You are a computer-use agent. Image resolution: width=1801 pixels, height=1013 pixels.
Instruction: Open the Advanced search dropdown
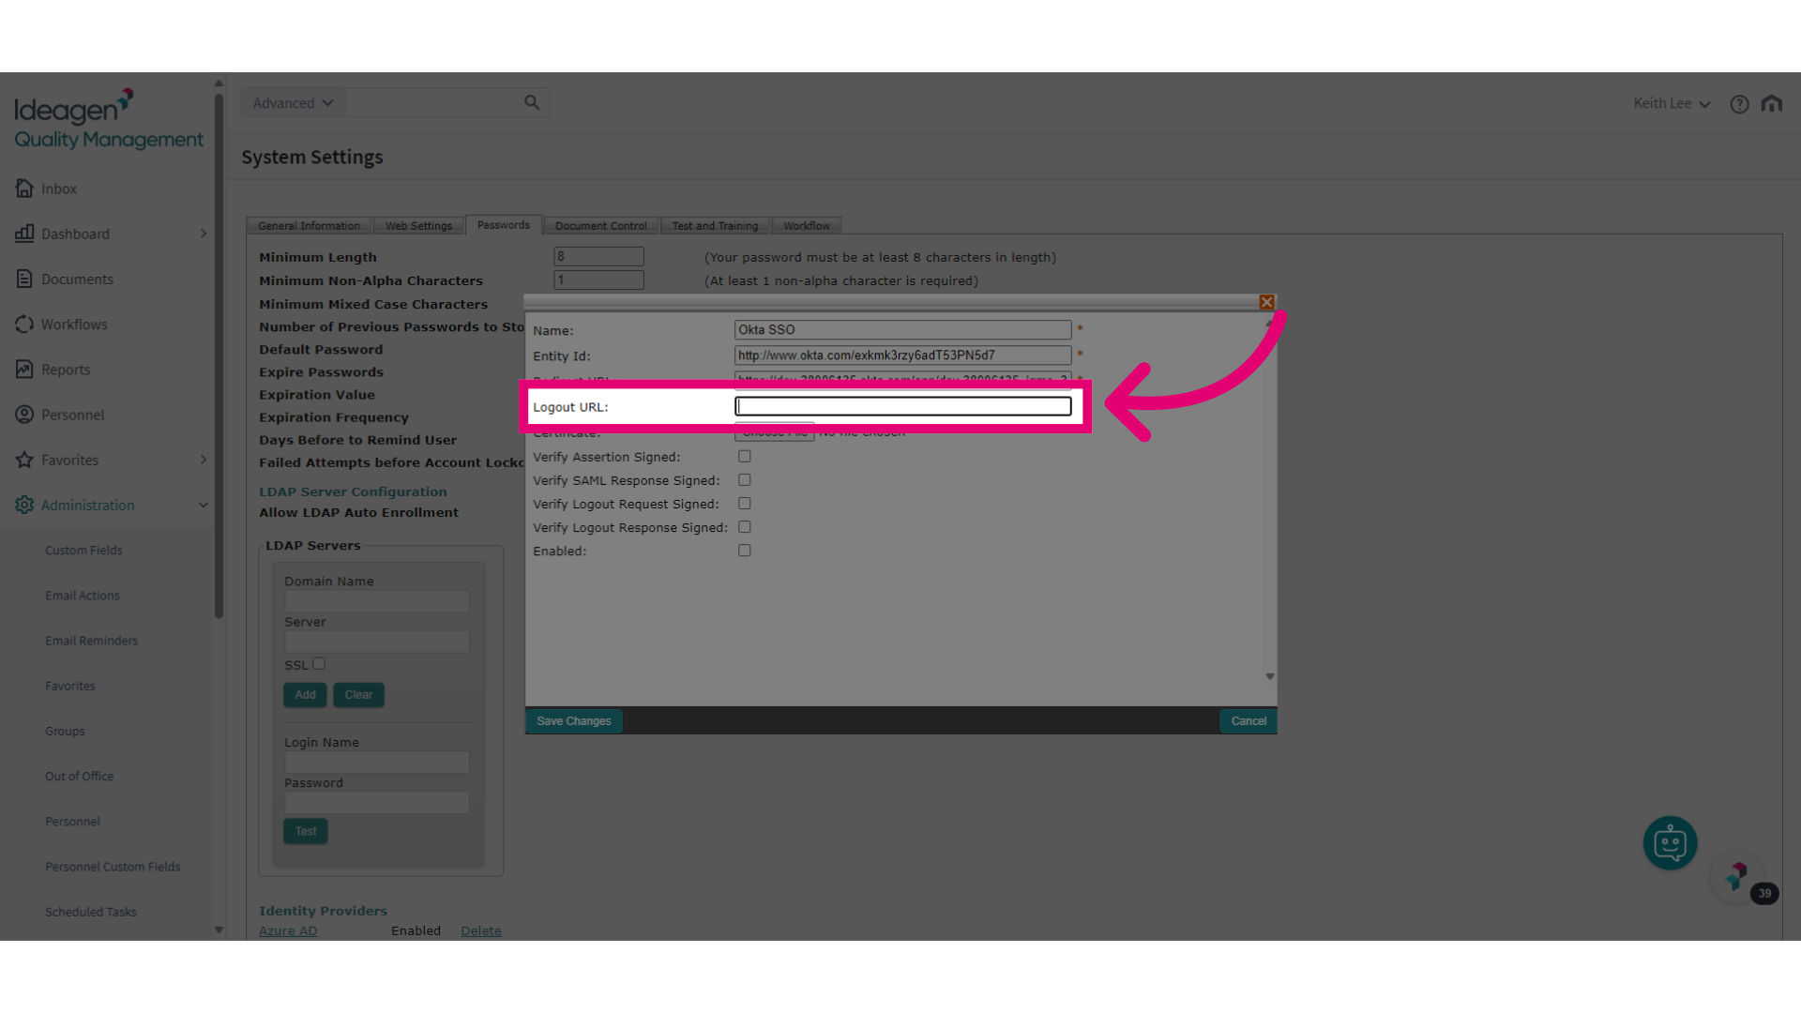click(293, 103)
